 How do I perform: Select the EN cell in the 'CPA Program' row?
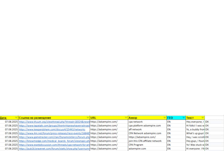pyautogui.click(x=176, y=145)
